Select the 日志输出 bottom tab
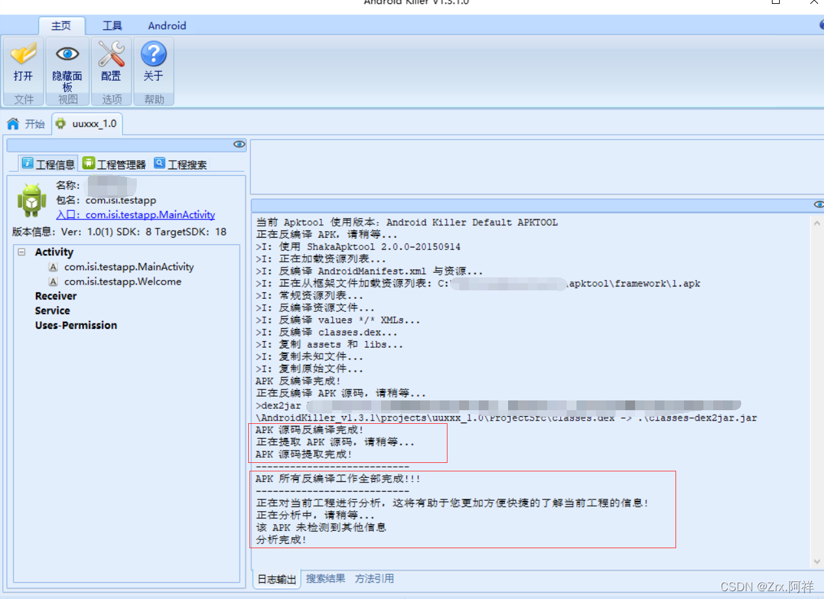Screen dimensions: 824x599 coord(276,579)
